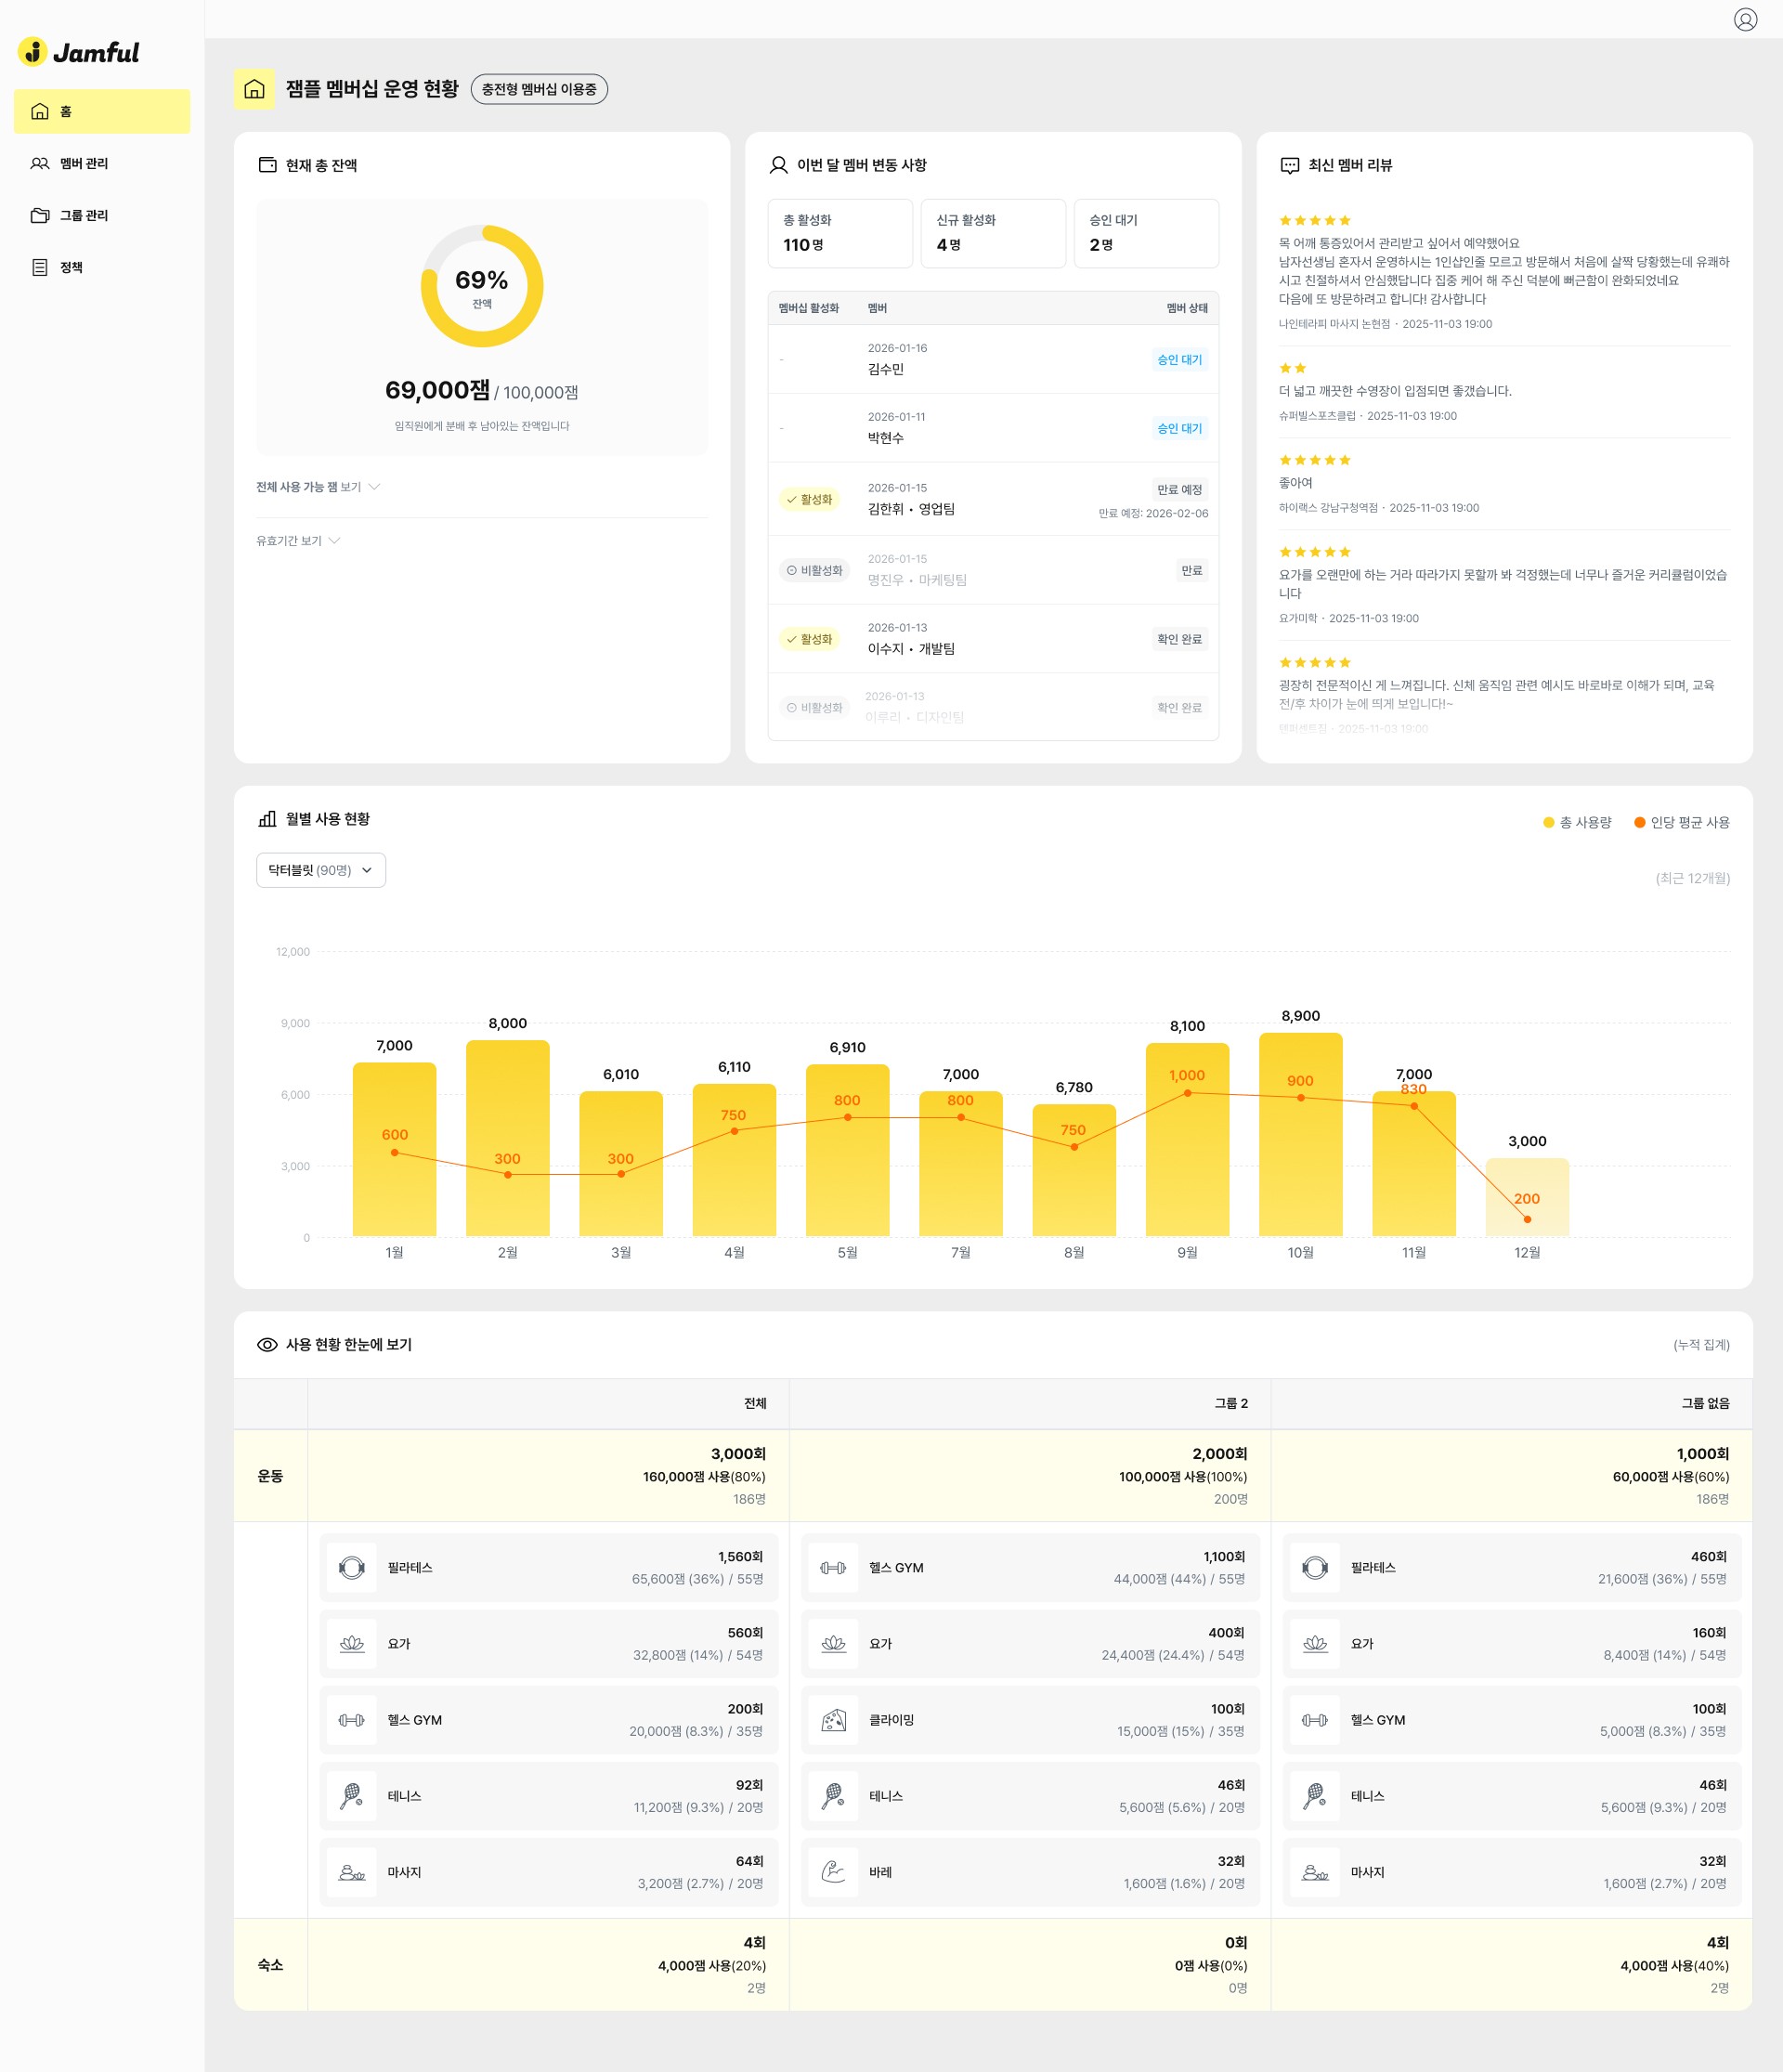Toggle 총 사용량 legend item
Screen dimensions: 1783x2072
1577,822
